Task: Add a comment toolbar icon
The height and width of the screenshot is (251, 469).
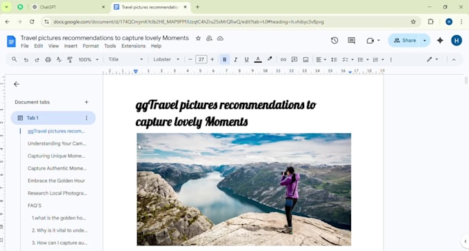Action: click(295, 59)
